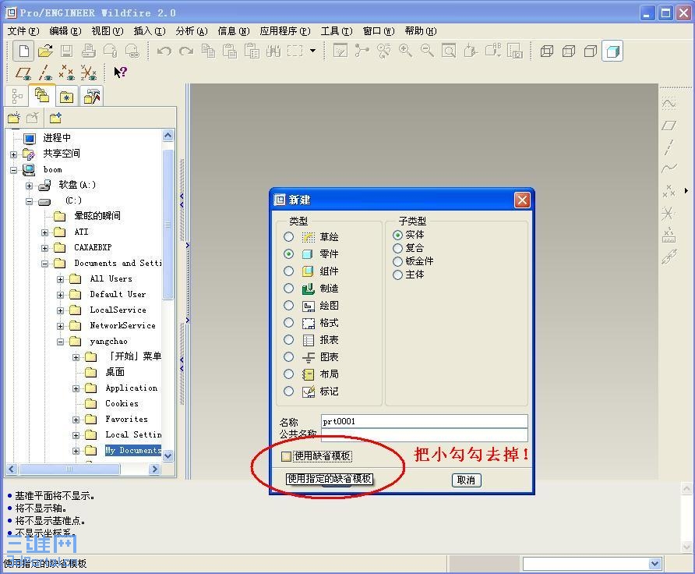
Task: Save with the floppy disk icon
Action: pos(67,51)
